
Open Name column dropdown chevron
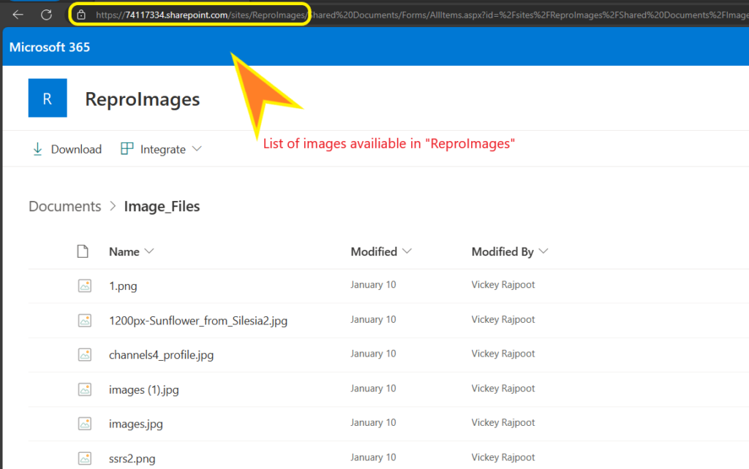point(149,251)
